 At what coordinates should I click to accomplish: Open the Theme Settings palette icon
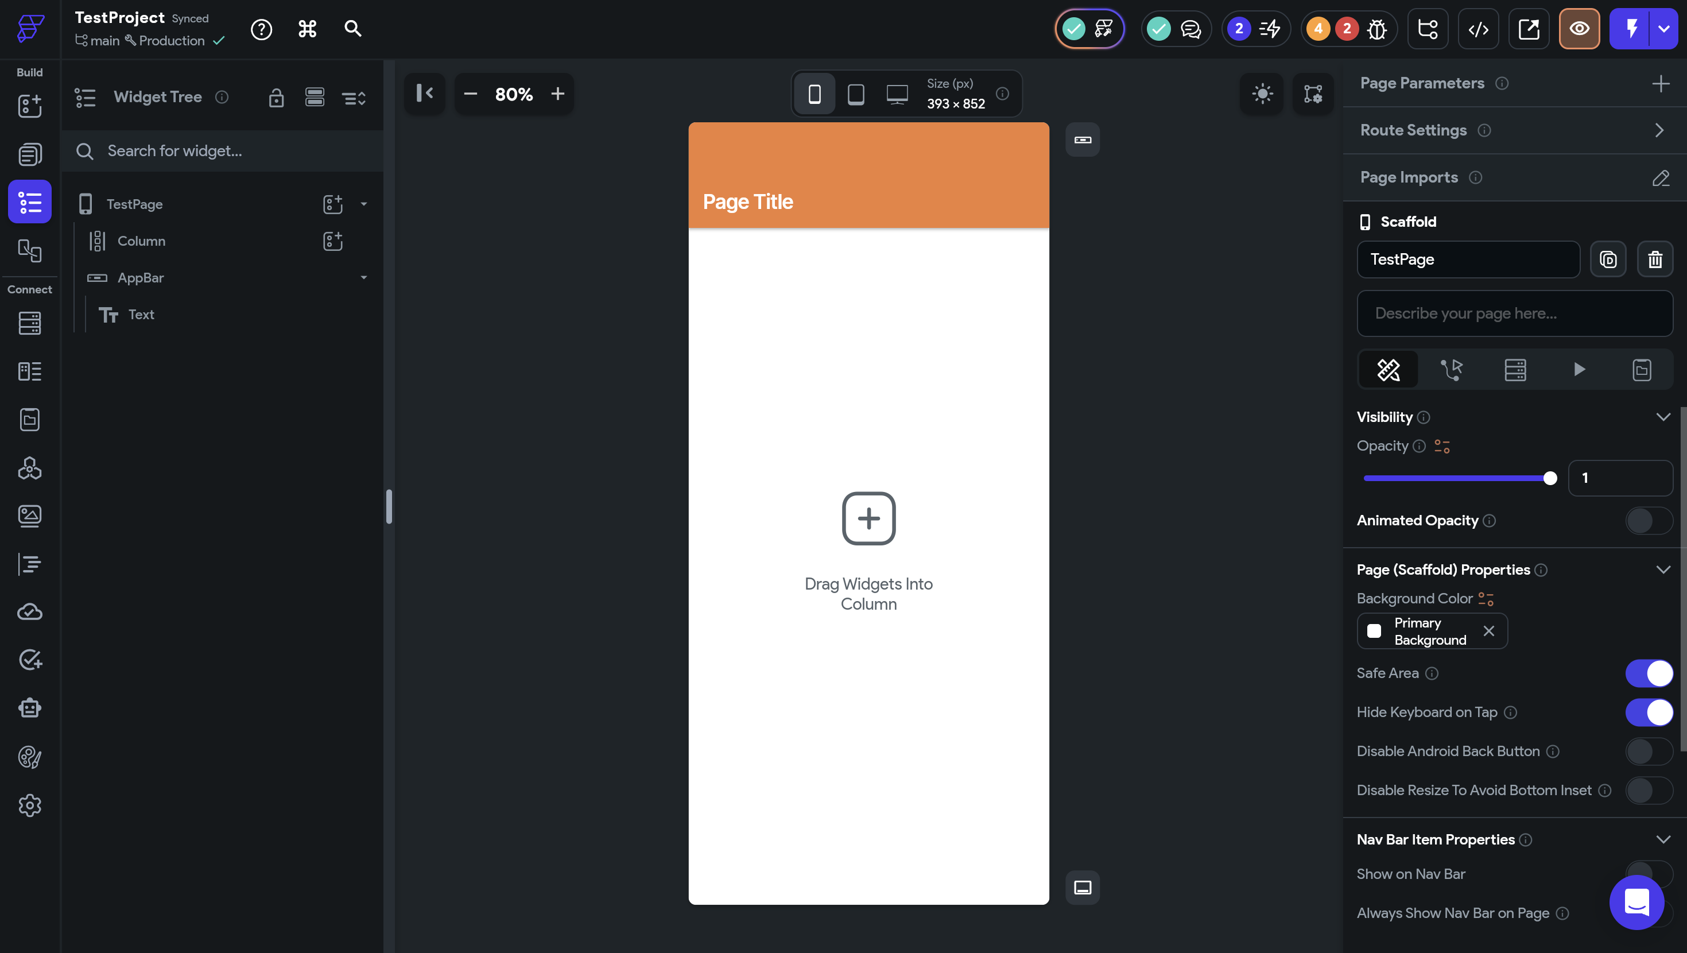coord(29,757)
